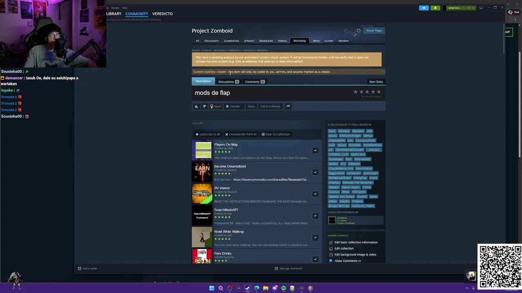This screenshot has height=293, width=522.
Task: Click the Share button
Action: pos(251,106)
